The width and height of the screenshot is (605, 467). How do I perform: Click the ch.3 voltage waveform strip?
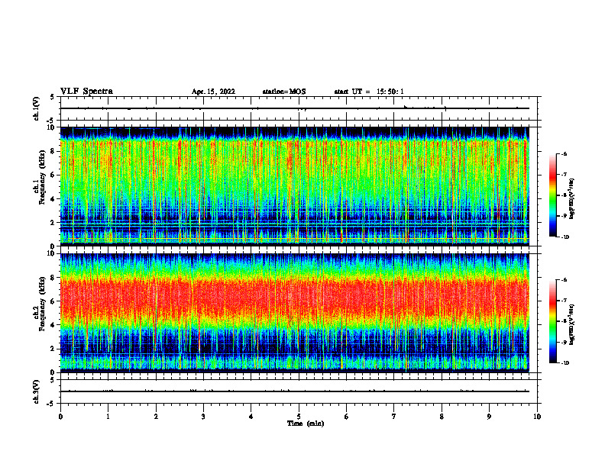pyautogui.click(x=299, y=391)
